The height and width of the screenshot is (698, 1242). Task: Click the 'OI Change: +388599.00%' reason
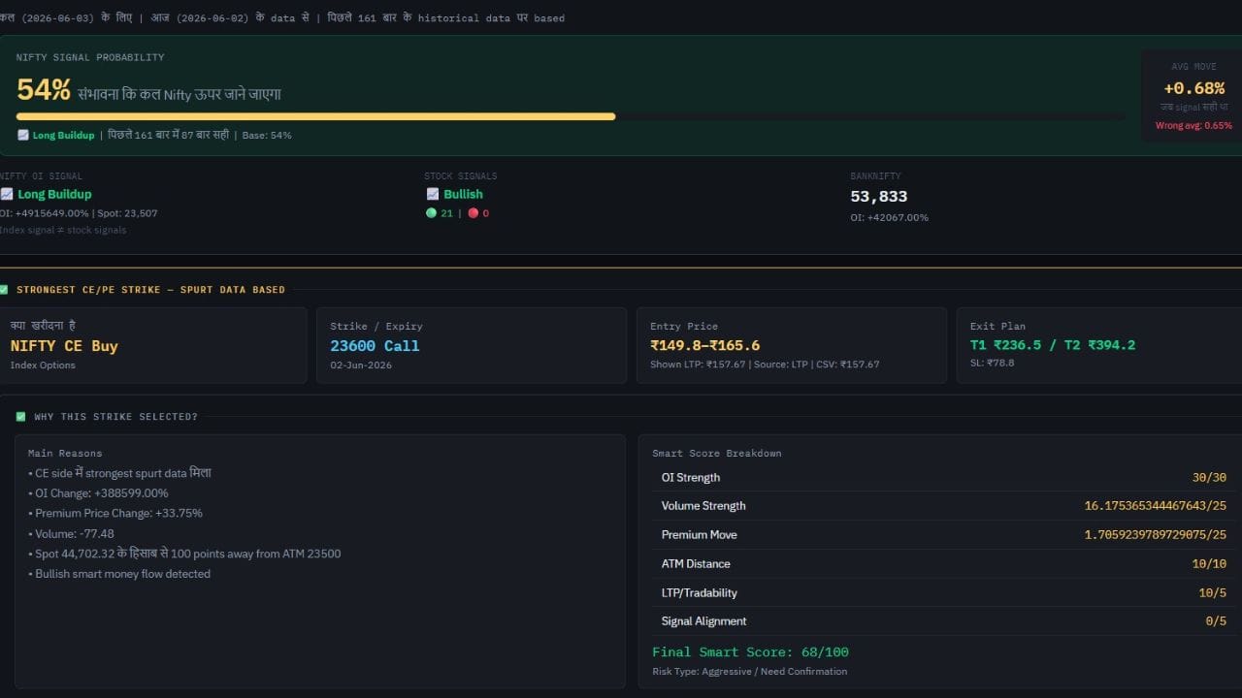coord(98,493)
